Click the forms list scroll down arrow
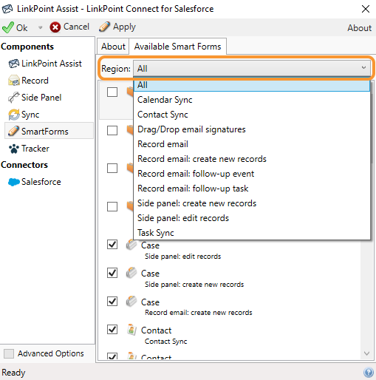 pos(366,353)
